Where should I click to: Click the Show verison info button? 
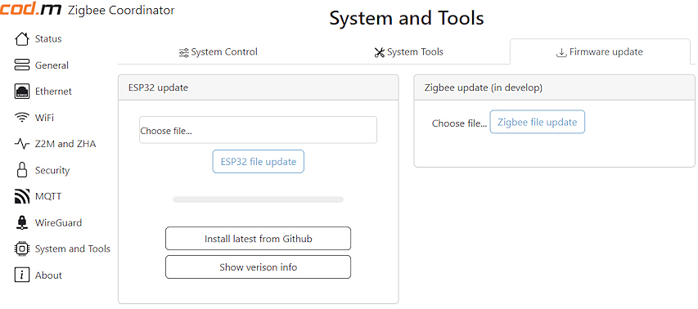click(x=259, y=267)
